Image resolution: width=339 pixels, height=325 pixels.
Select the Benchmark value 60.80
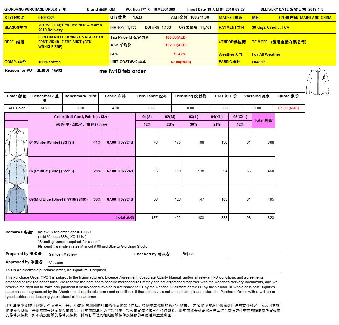tap(46, 108)
